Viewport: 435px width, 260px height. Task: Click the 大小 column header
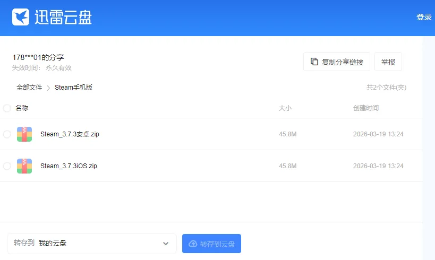coord(285,108)
